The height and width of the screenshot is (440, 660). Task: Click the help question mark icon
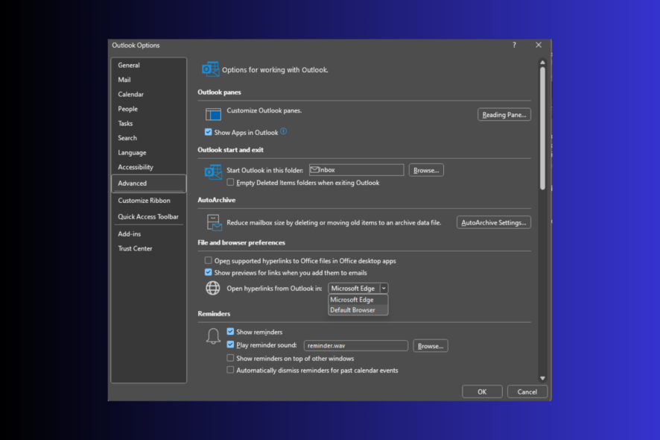(x=513, y=45)
